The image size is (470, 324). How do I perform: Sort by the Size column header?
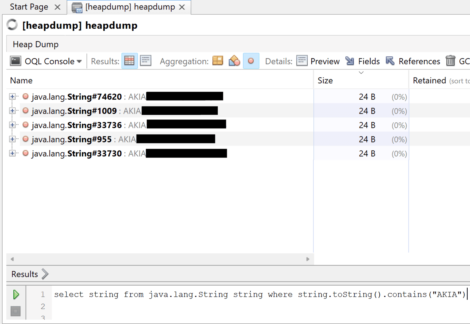[x=361, y=80]
